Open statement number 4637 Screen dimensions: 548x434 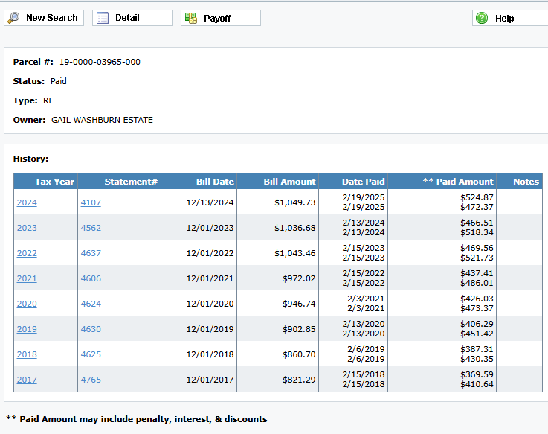click(x=91, y=253)
